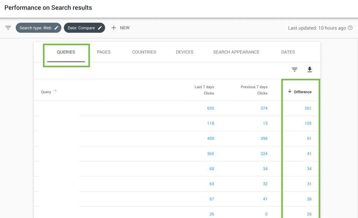Click the help question mark icon
The height and width of the screenshot is (218, 358).
pyautogui.click(x=351, y=28)
